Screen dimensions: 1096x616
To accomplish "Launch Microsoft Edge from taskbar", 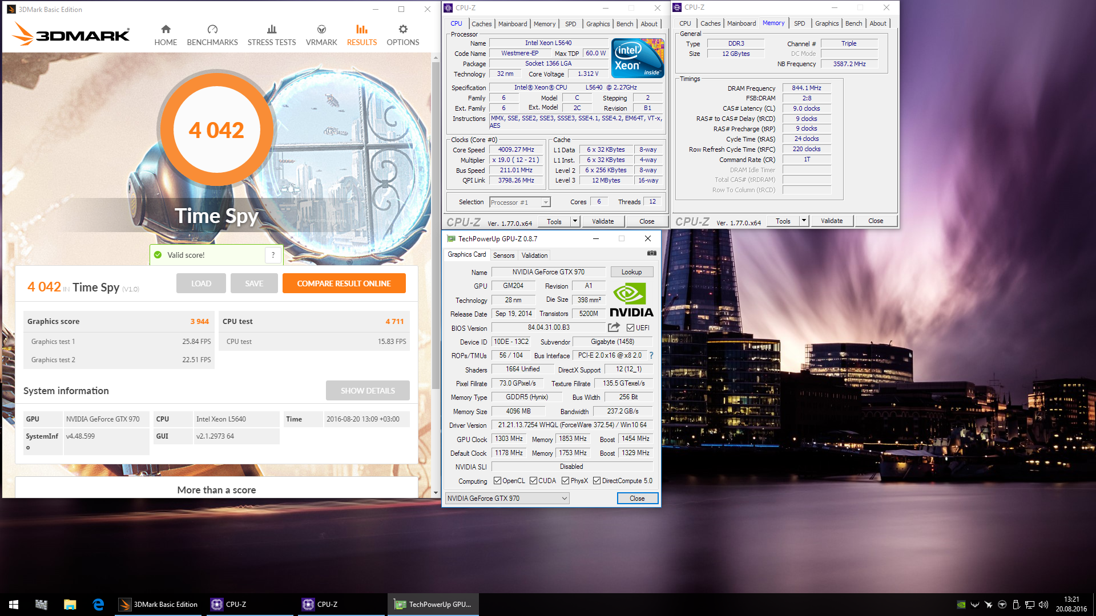I will (x=98, y=605).
